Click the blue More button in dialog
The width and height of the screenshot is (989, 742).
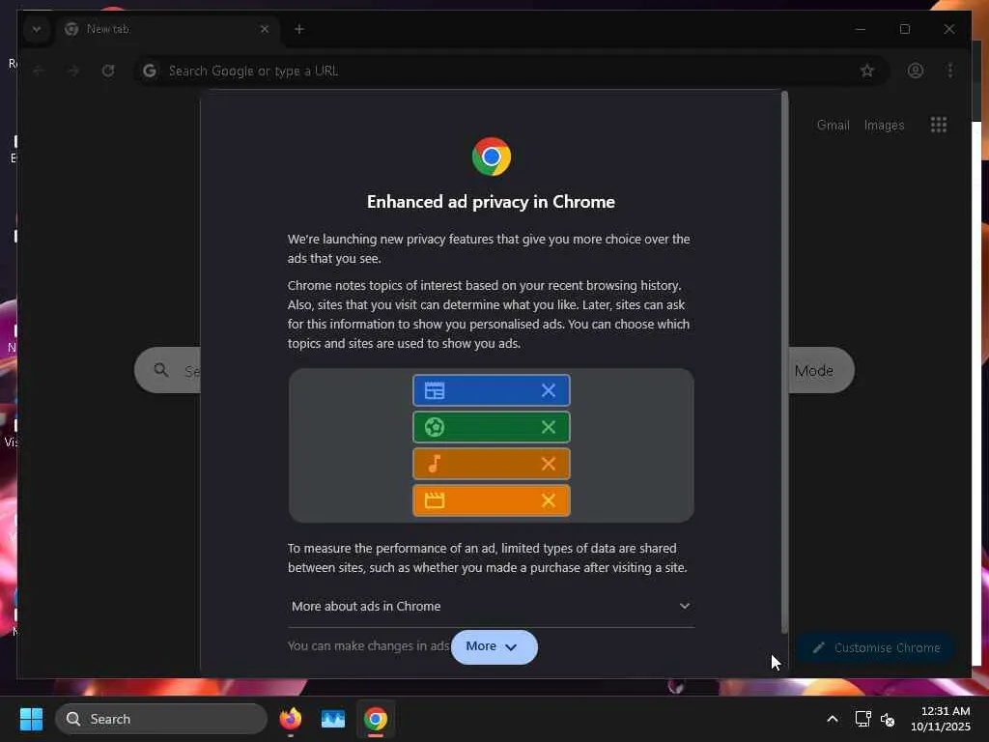coord(494,646)
